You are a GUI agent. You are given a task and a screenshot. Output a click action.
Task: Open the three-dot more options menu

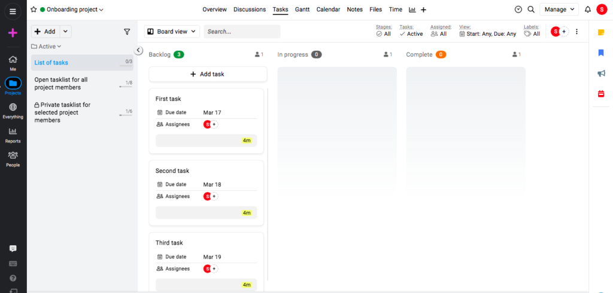[x=576, y=32]
